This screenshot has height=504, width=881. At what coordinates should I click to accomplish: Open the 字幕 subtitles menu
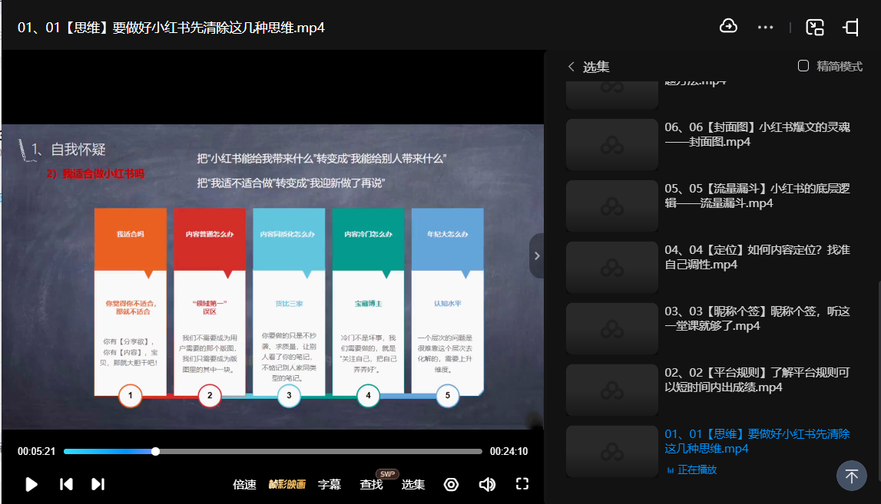click(x=330, y=484)
